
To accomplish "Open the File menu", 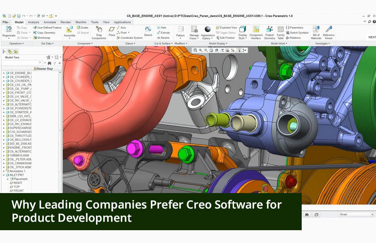I will coord(6,22).
